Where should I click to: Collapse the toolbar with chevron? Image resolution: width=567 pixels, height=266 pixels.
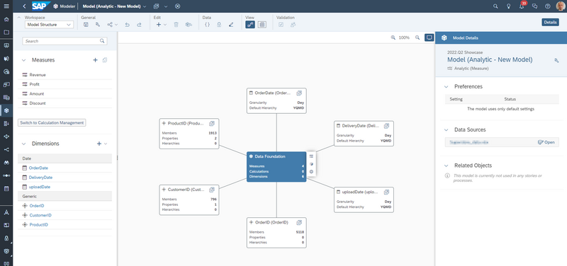[20, 17]
